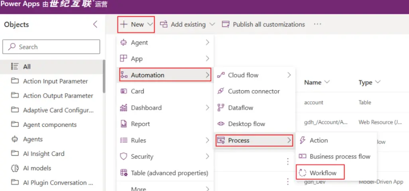The height and width of the screenshot is (191, 409).
Task: Click the Security shield icon
Action: (x=124, y=157)
